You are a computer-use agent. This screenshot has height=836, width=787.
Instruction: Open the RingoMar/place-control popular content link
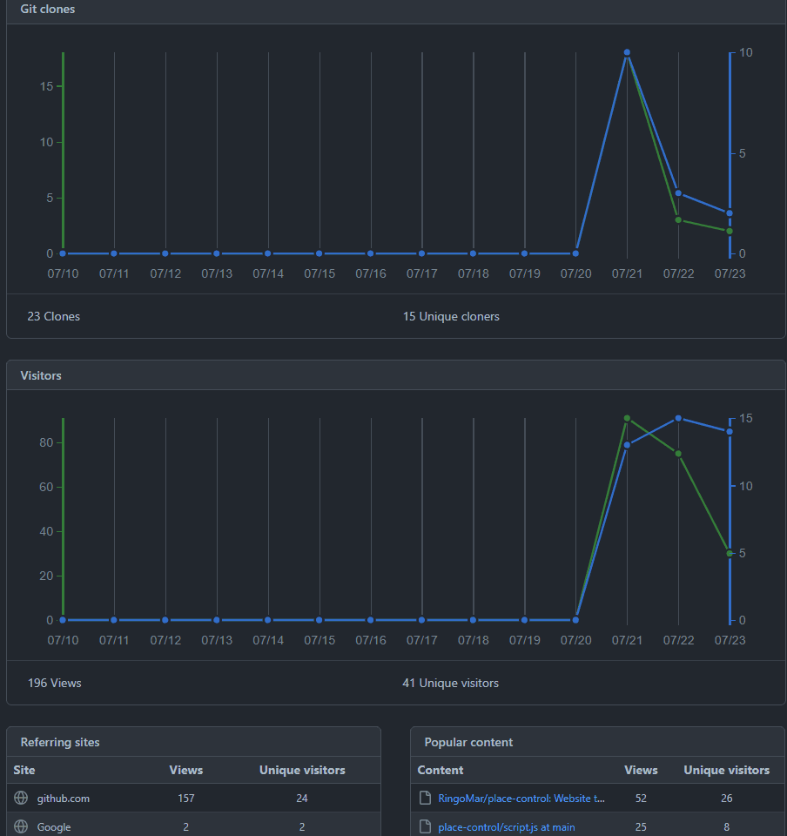coord(521,798)
